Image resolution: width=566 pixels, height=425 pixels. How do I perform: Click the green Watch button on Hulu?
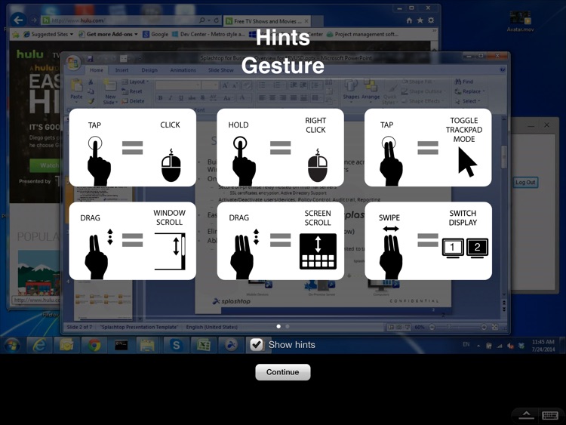coord(45,165)
